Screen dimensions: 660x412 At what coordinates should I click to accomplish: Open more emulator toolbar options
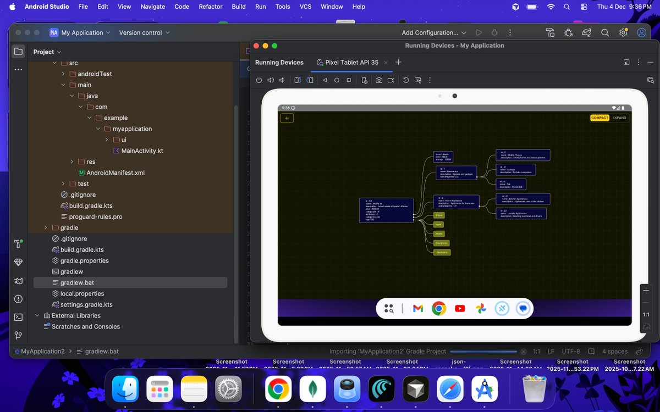(x=430, y=80)
